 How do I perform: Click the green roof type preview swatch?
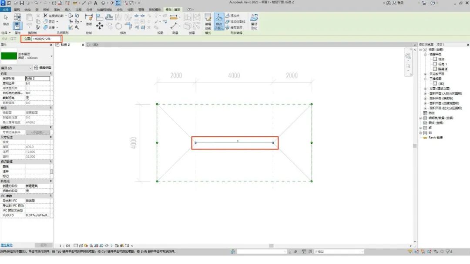click(9, 56)
